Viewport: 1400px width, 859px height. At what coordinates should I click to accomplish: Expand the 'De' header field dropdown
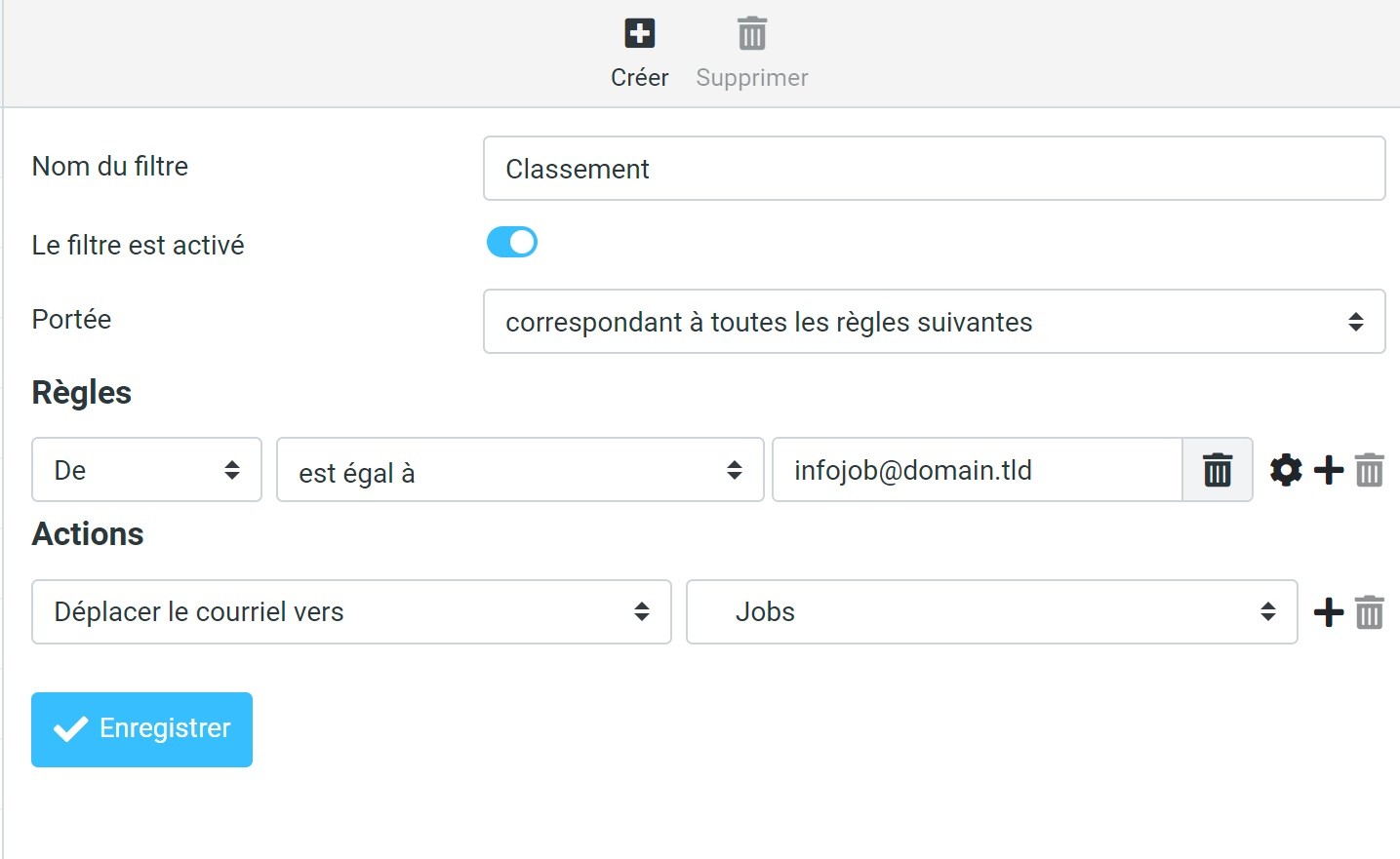(146, 470)
